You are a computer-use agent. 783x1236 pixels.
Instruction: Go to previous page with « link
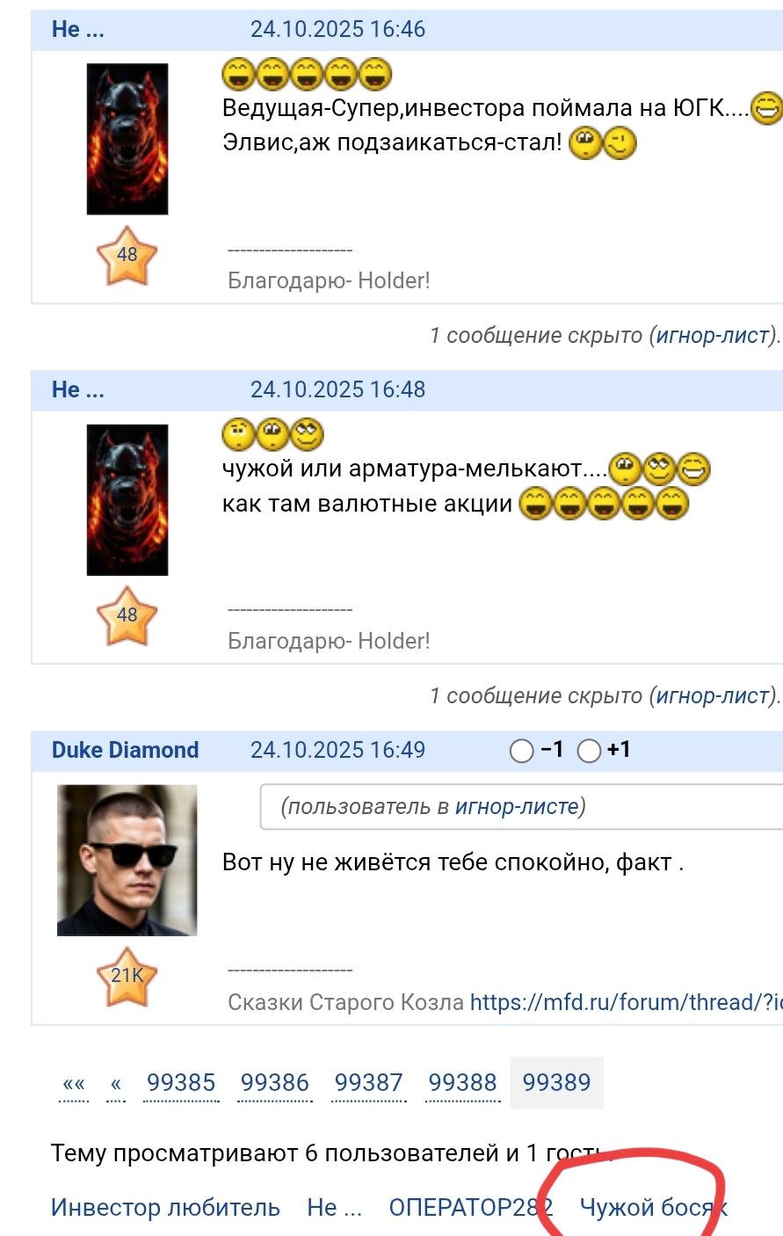(116, 1083)
